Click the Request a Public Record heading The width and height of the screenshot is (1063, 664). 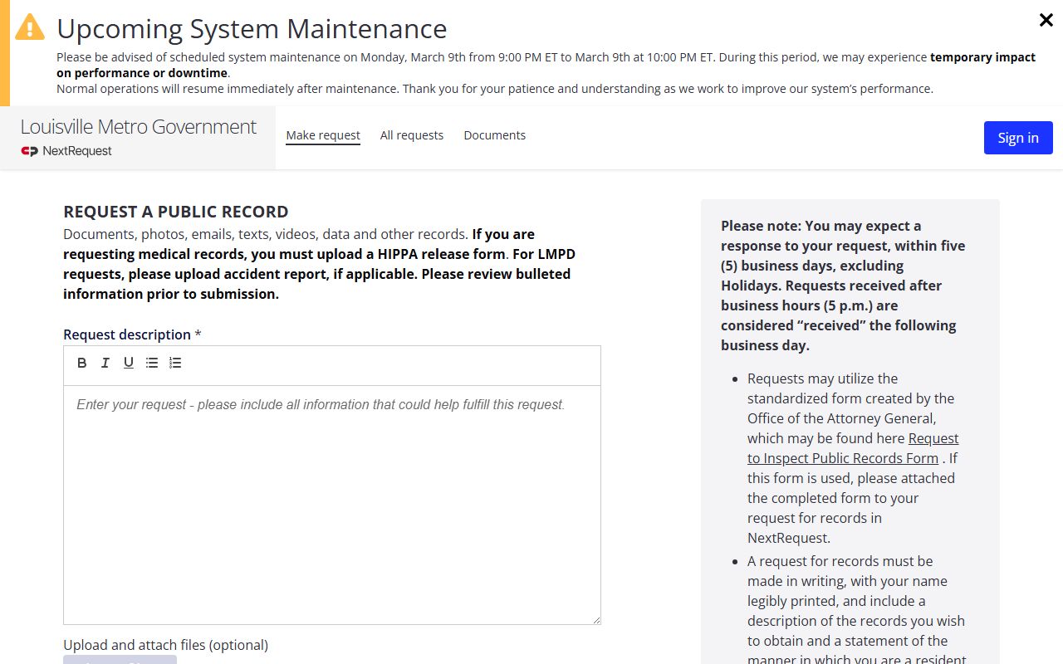pyautogui.click(x=176, y=212)
